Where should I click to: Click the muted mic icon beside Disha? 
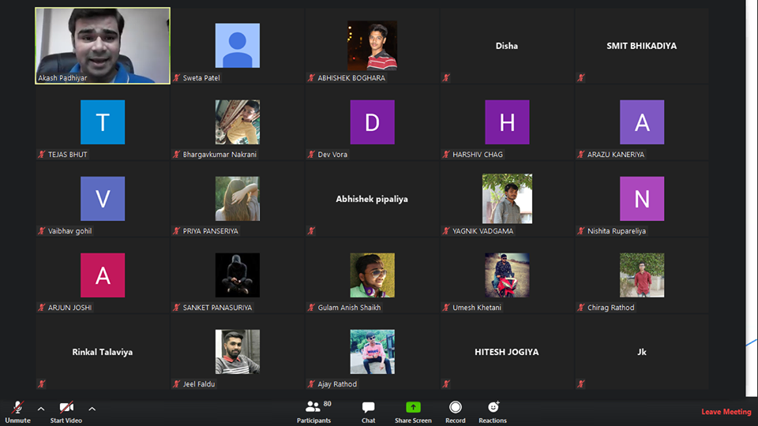pyautogui.click(x=446, y=78)
